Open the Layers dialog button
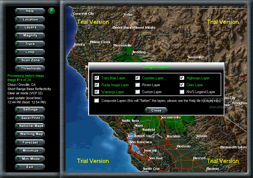 pyautogui.click(x=30, y=27)
